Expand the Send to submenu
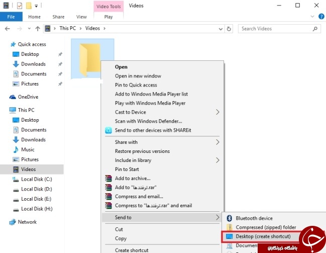This screenshot has width=326, height=253. [x=162, y=217]
